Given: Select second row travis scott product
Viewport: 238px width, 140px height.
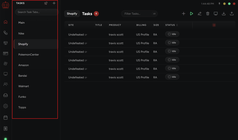Looking at the screenshot, I should point(116,43).
